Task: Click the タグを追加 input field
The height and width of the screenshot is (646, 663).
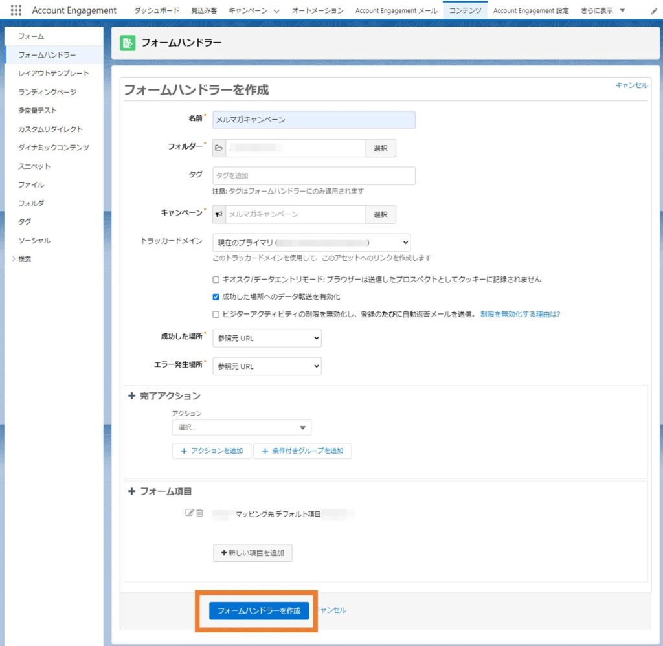Action: [314, 175]
